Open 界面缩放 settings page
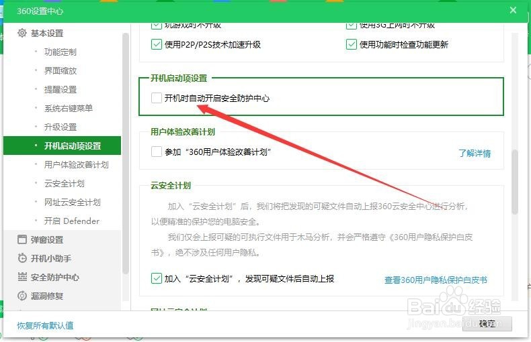 pos(60,70)
